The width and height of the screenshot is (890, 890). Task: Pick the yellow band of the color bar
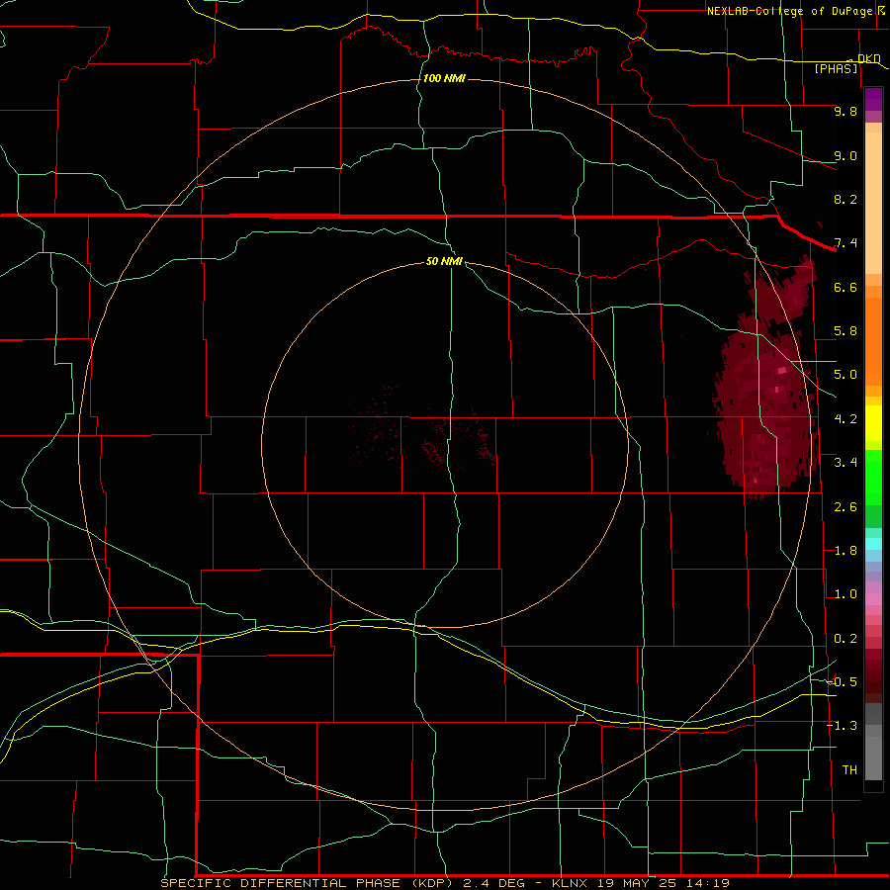pyautogui.click(x=873, y=423)
